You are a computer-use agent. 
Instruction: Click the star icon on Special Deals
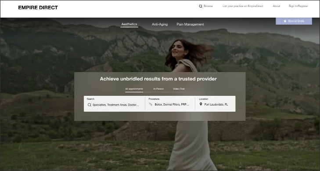coord(285,21)
